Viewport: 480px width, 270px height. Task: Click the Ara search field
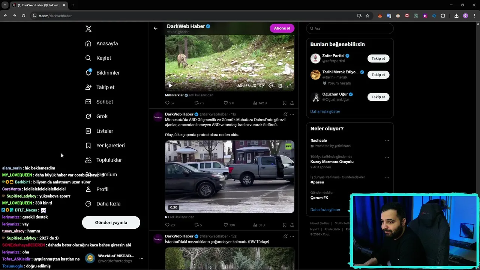tap(350, 28)
